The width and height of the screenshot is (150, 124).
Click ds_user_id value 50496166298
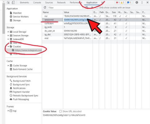coord(70,31)
